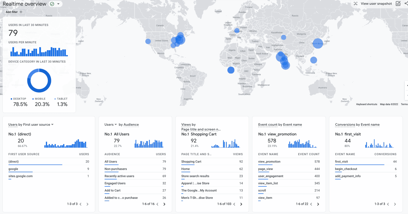Open the View user snapshot link
Screen dimensions: 408x214
(x=376, y=4)
